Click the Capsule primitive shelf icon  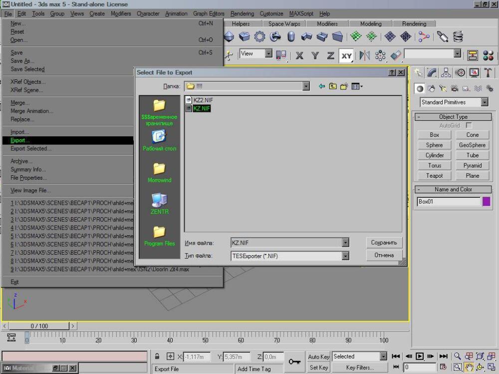coord(291,36)
